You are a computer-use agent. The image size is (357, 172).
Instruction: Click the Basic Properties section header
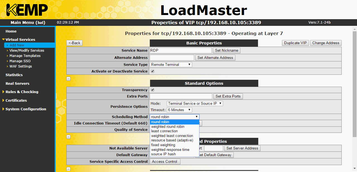click(x=204, y=43)
